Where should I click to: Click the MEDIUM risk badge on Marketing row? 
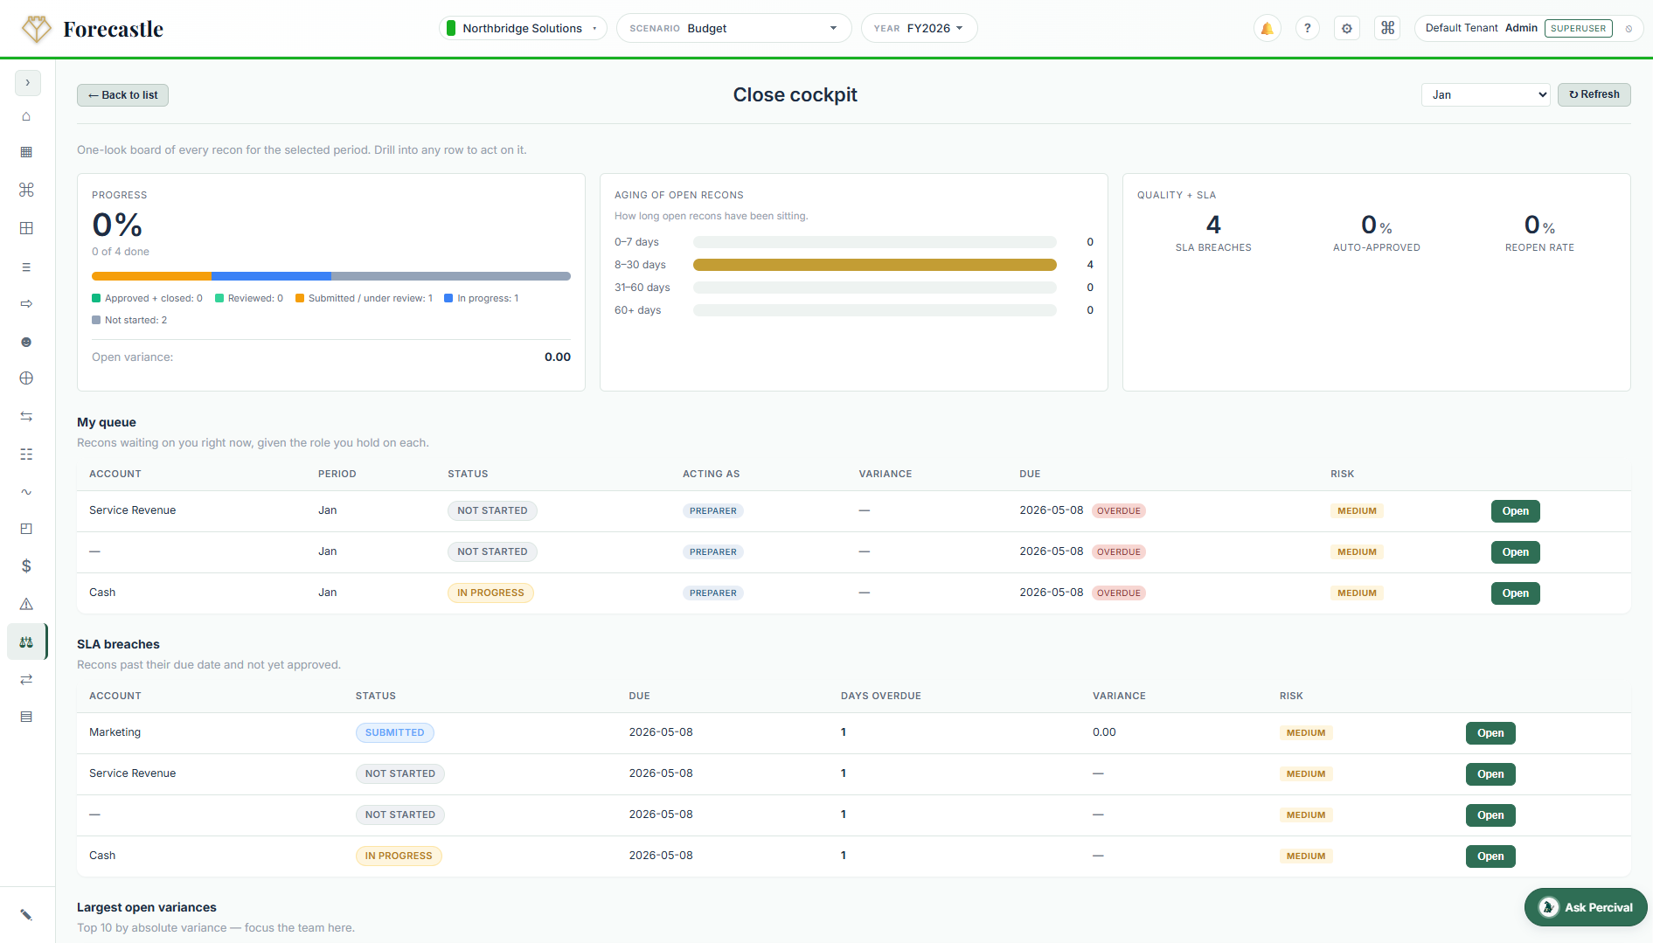tap(1305, 733)
